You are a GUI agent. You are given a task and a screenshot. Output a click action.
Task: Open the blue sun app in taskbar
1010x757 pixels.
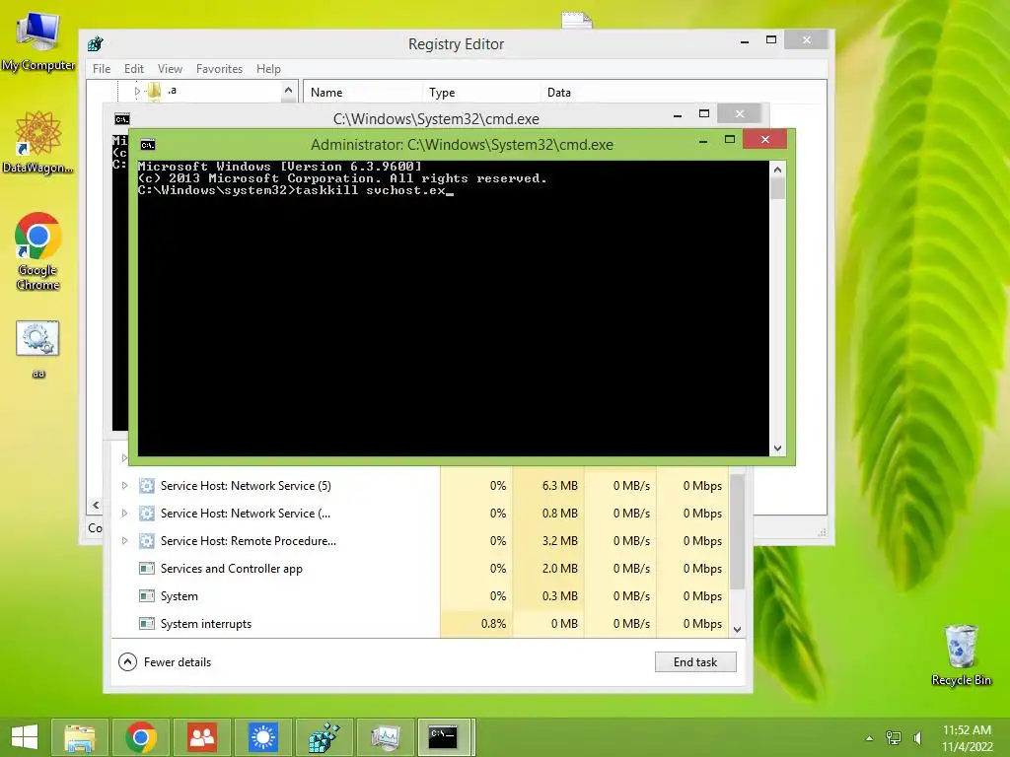pyautogui.click(x=262, y=737)
